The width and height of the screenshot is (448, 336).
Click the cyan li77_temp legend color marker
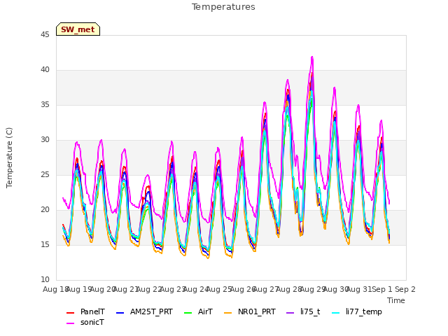336,313
